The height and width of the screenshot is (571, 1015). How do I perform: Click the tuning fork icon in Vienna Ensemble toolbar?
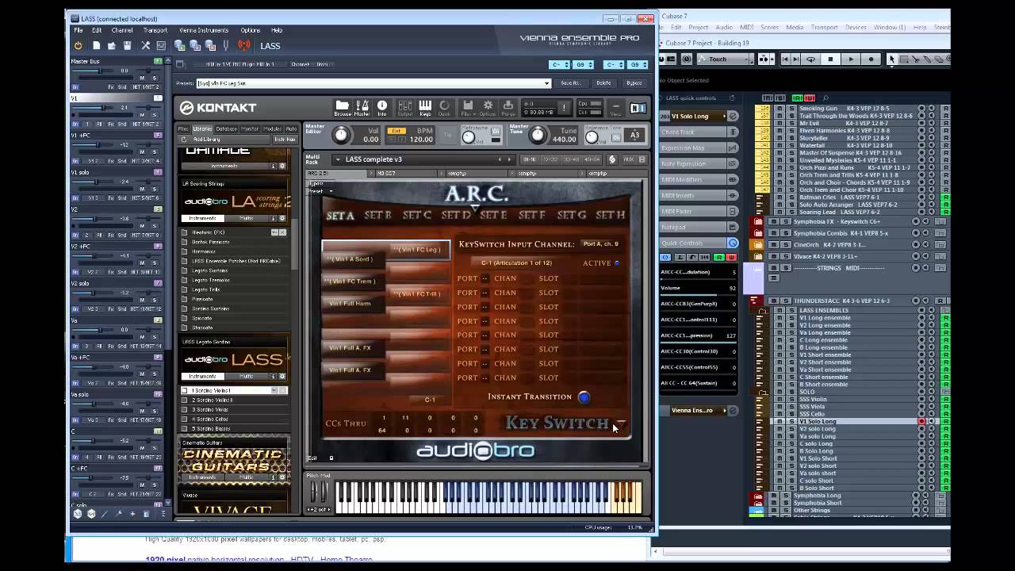click(x=226, y=46)
